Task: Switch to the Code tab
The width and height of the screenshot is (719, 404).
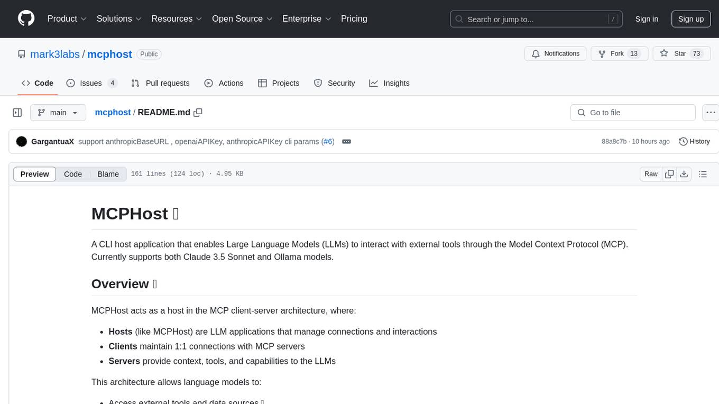Action: [x=38, y=83]
